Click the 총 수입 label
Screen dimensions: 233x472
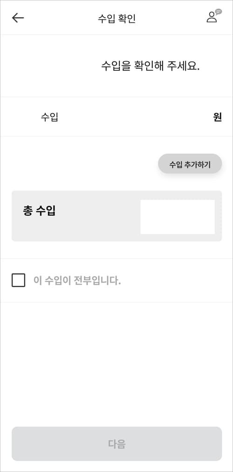coord(39,211)
